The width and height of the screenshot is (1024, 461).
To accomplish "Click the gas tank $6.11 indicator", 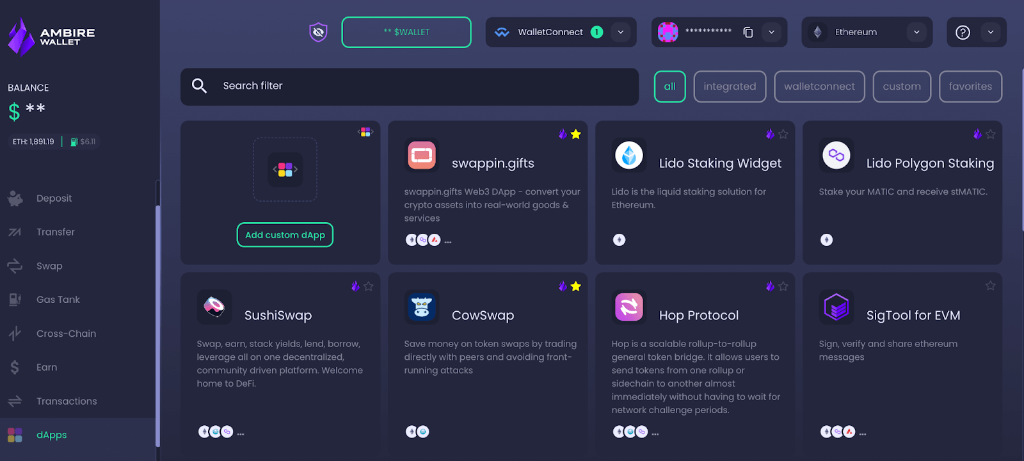I will pyautogui.click(x=83, y=142).
